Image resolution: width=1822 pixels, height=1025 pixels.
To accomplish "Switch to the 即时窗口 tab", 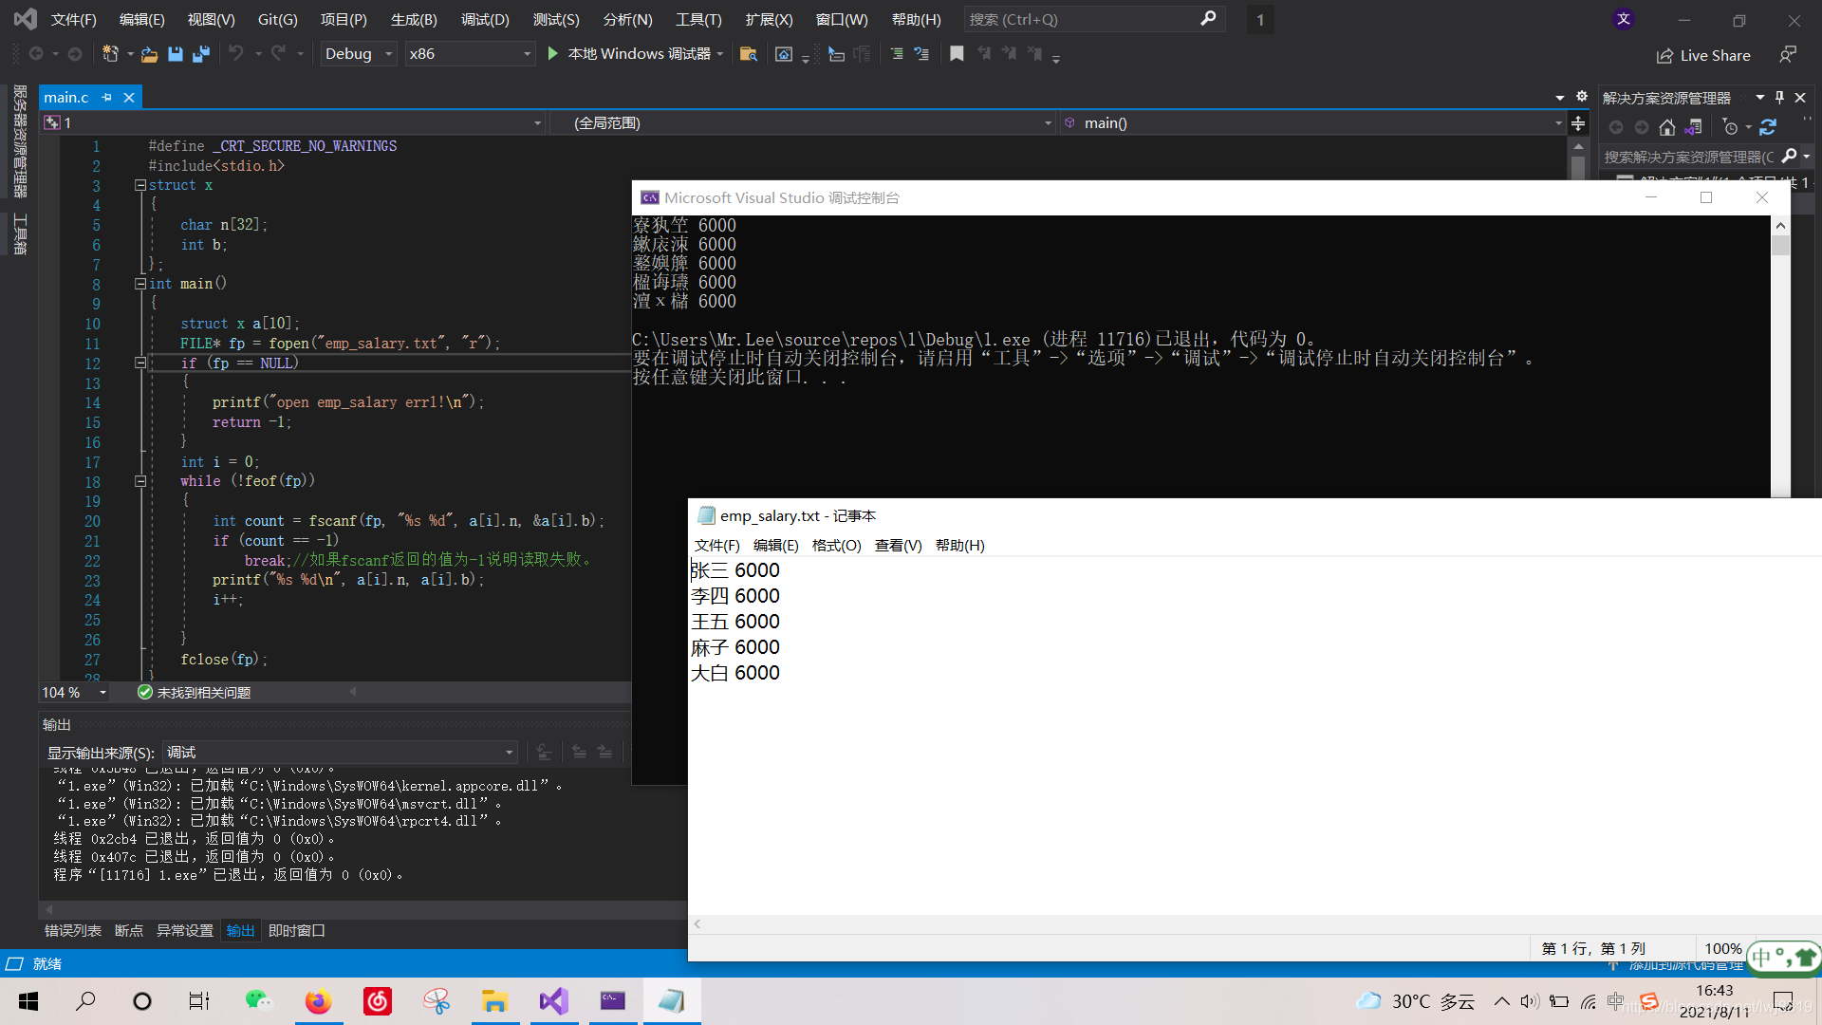I will click(296, 931).
